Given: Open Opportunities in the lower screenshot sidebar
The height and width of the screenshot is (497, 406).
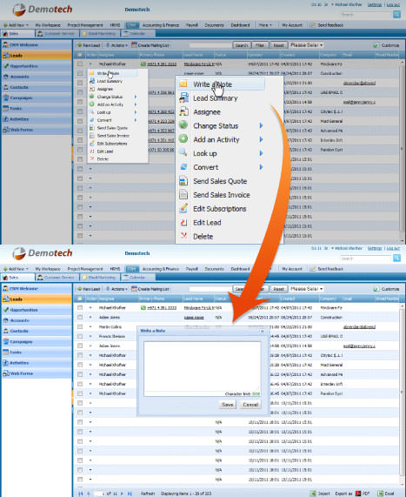Looking at the screenshot, I should tap(23, 310).
